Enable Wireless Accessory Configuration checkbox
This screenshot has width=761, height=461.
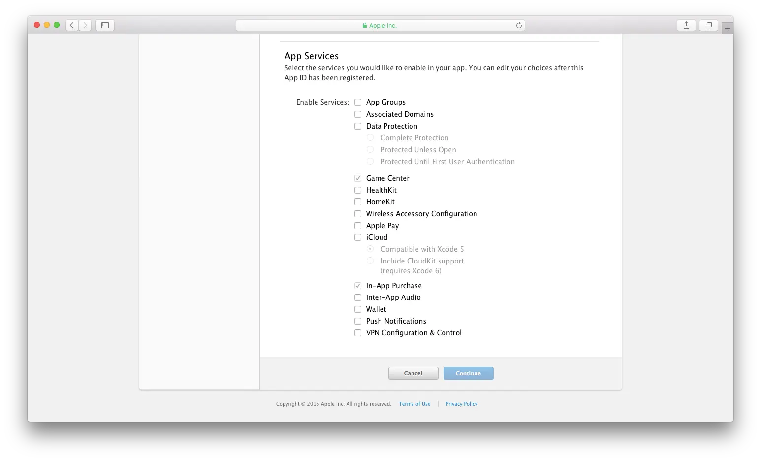358,214
